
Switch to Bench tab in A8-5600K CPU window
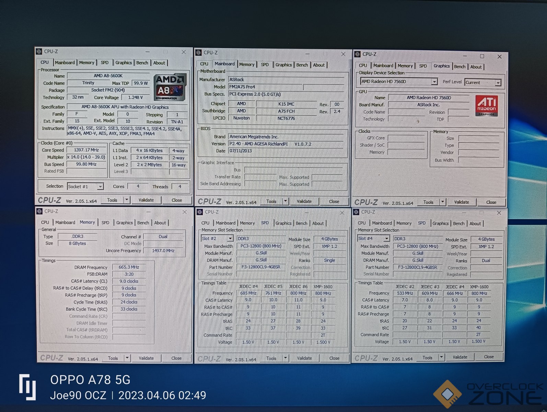click(x=142, y=63)
